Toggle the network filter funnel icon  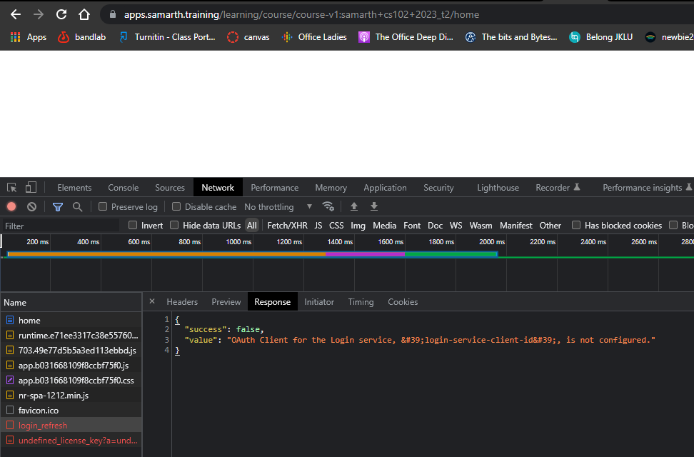58,207
